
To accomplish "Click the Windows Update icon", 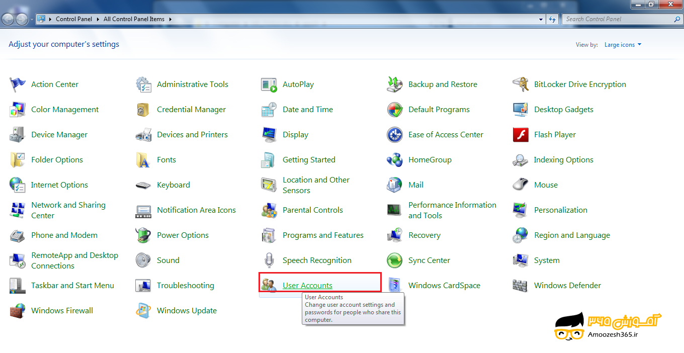I will coord(143,311).
